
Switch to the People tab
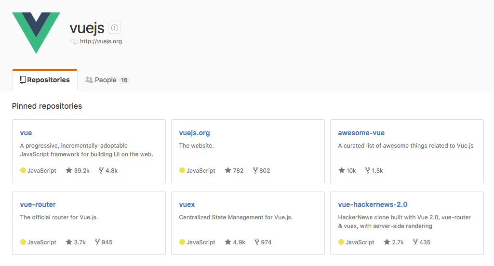[107, 80]
